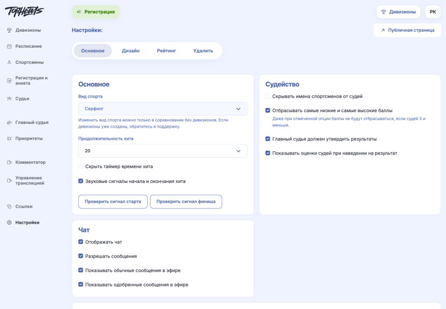Open Комментатор in the sidebar
The image size is (446, 309).
(x=31, y=163)
